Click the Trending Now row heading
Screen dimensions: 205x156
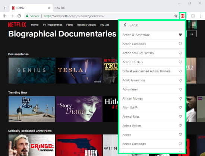[18, 92]
